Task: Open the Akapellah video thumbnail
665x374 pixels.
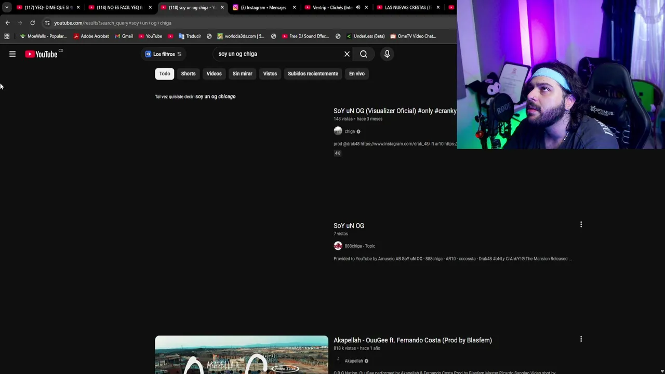Action: [x=242, y=355]
